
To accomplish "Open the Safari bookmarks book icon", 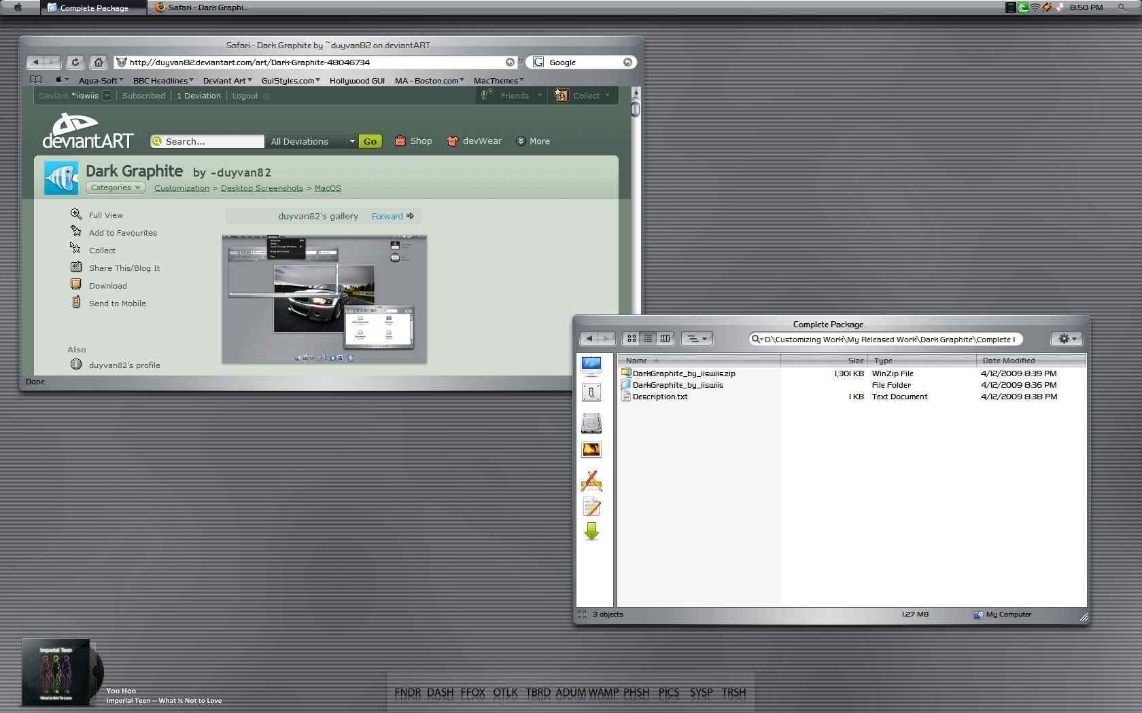I will pyautogui.click(x=36, y=80).
